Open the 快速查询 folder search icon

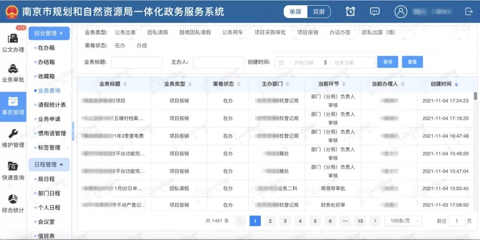[13, 170]
